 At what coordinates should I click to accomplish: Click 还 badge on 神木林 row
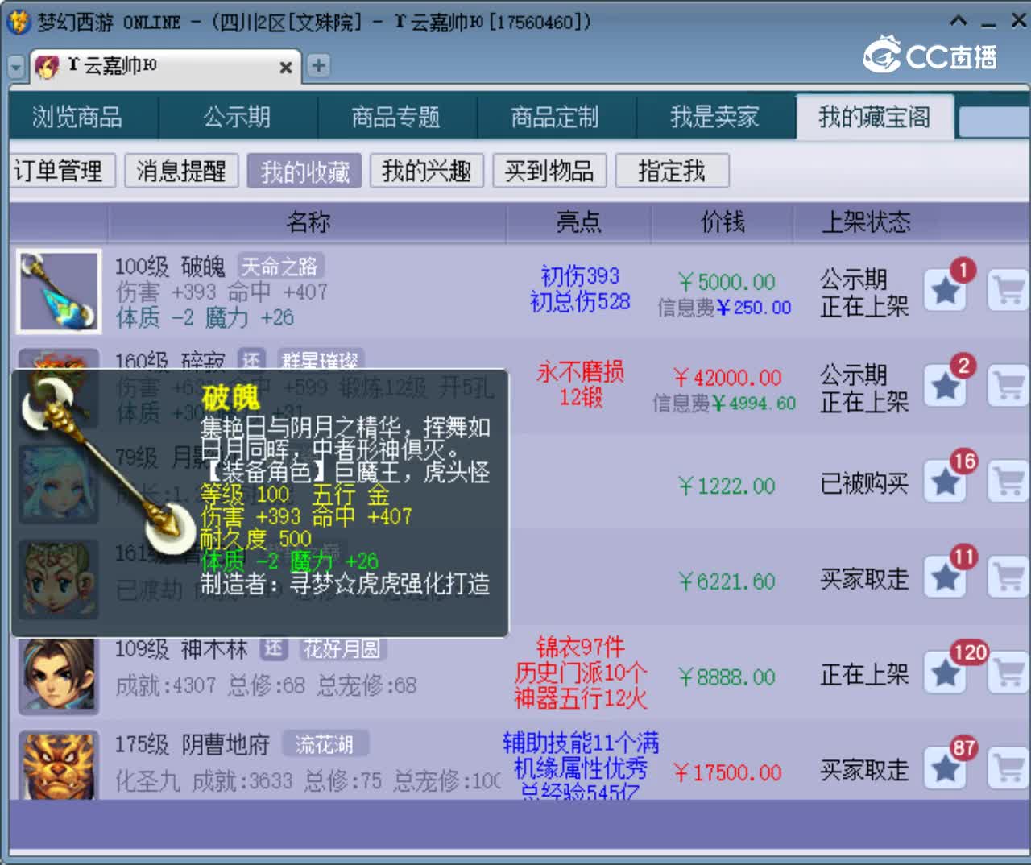pos(274,648)
